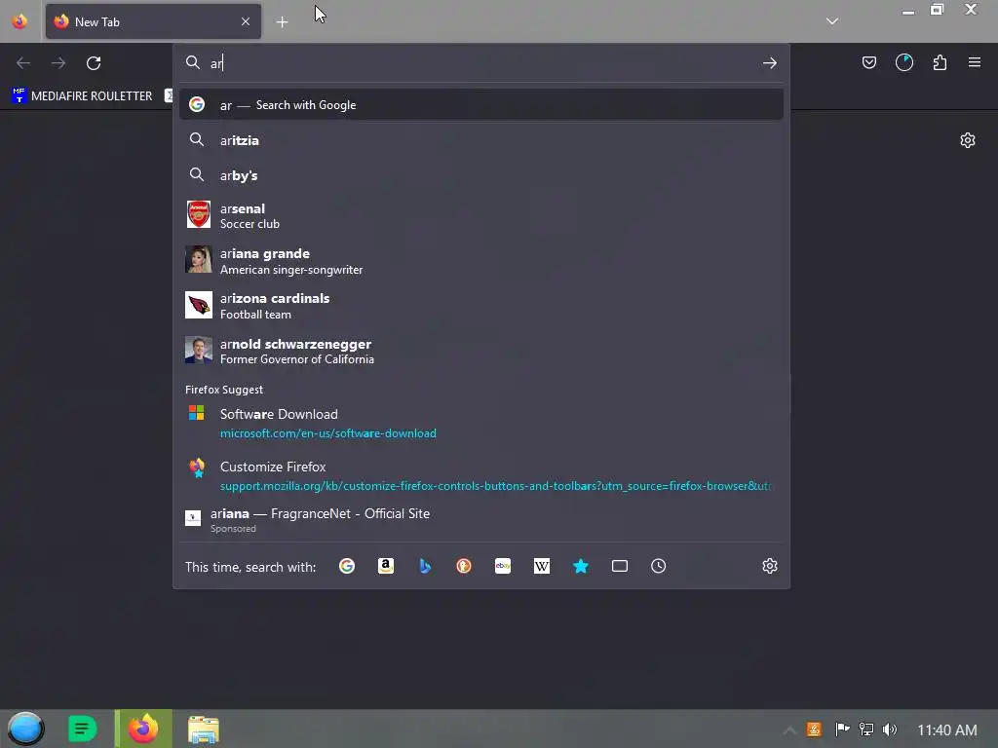This screenshot has width=998, height=748.
Task: Search this time with Wikipedia
Action: [x=542, y=566]
